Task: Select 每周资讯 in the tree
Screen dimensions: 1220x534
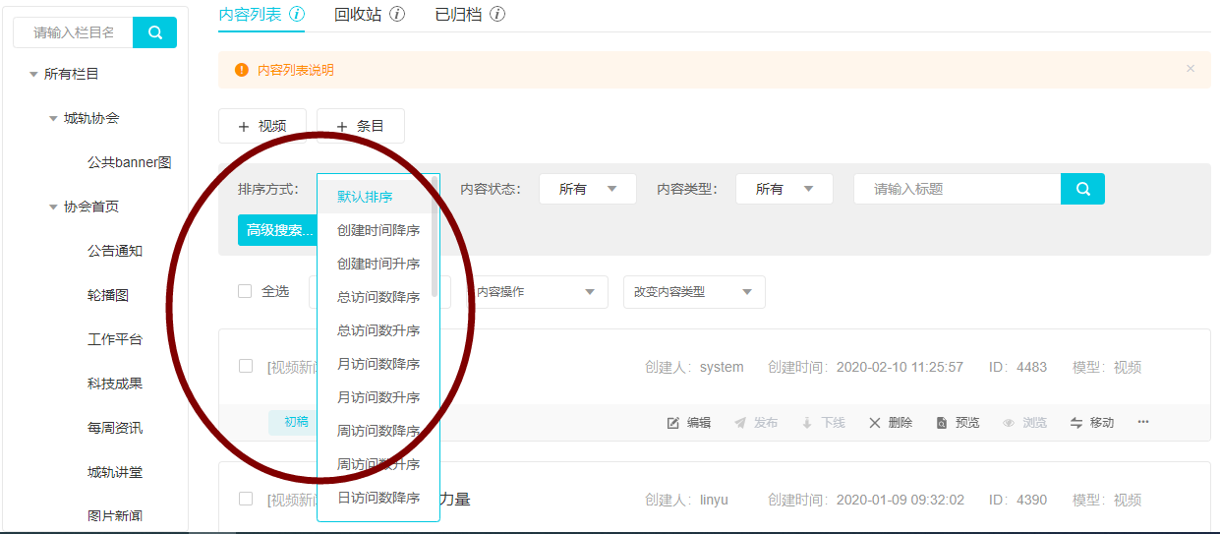Action: [x=115, y=428]
